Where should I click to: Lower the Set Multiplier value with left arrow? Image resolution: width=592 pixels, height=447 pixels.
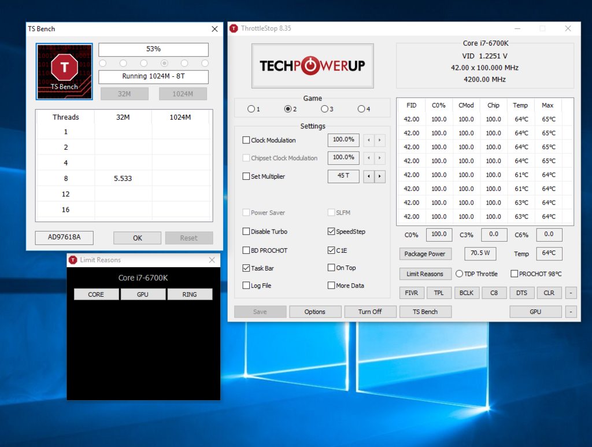(368, 176)
